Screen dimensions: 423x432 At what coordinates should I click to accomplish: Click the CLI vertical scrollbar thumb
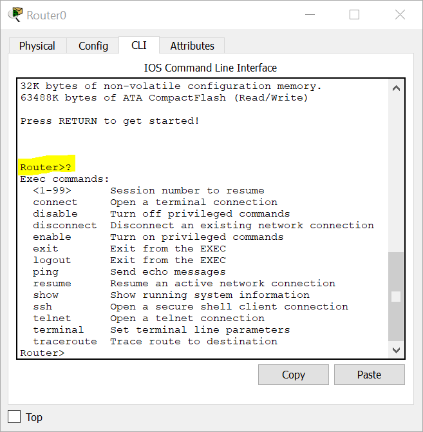click(x=396, y=297)
